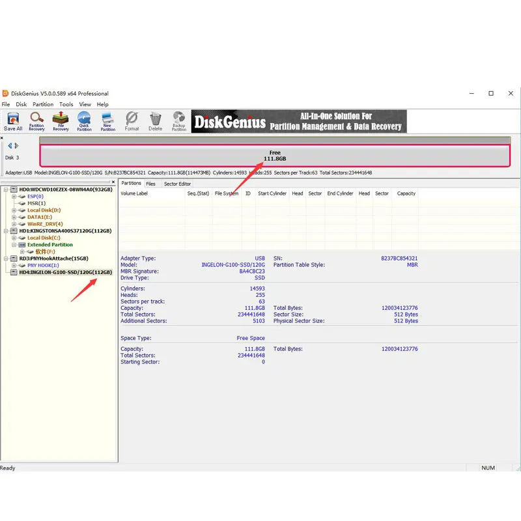
Task: Expand the Local Disk(D:) tree node
Action: click(x=14, y=210)
